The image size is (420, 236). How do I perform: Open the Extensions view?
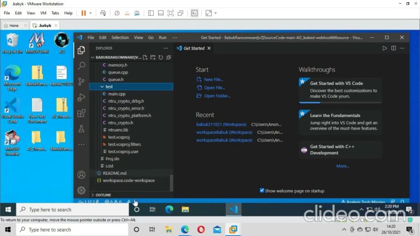point(81,113)
